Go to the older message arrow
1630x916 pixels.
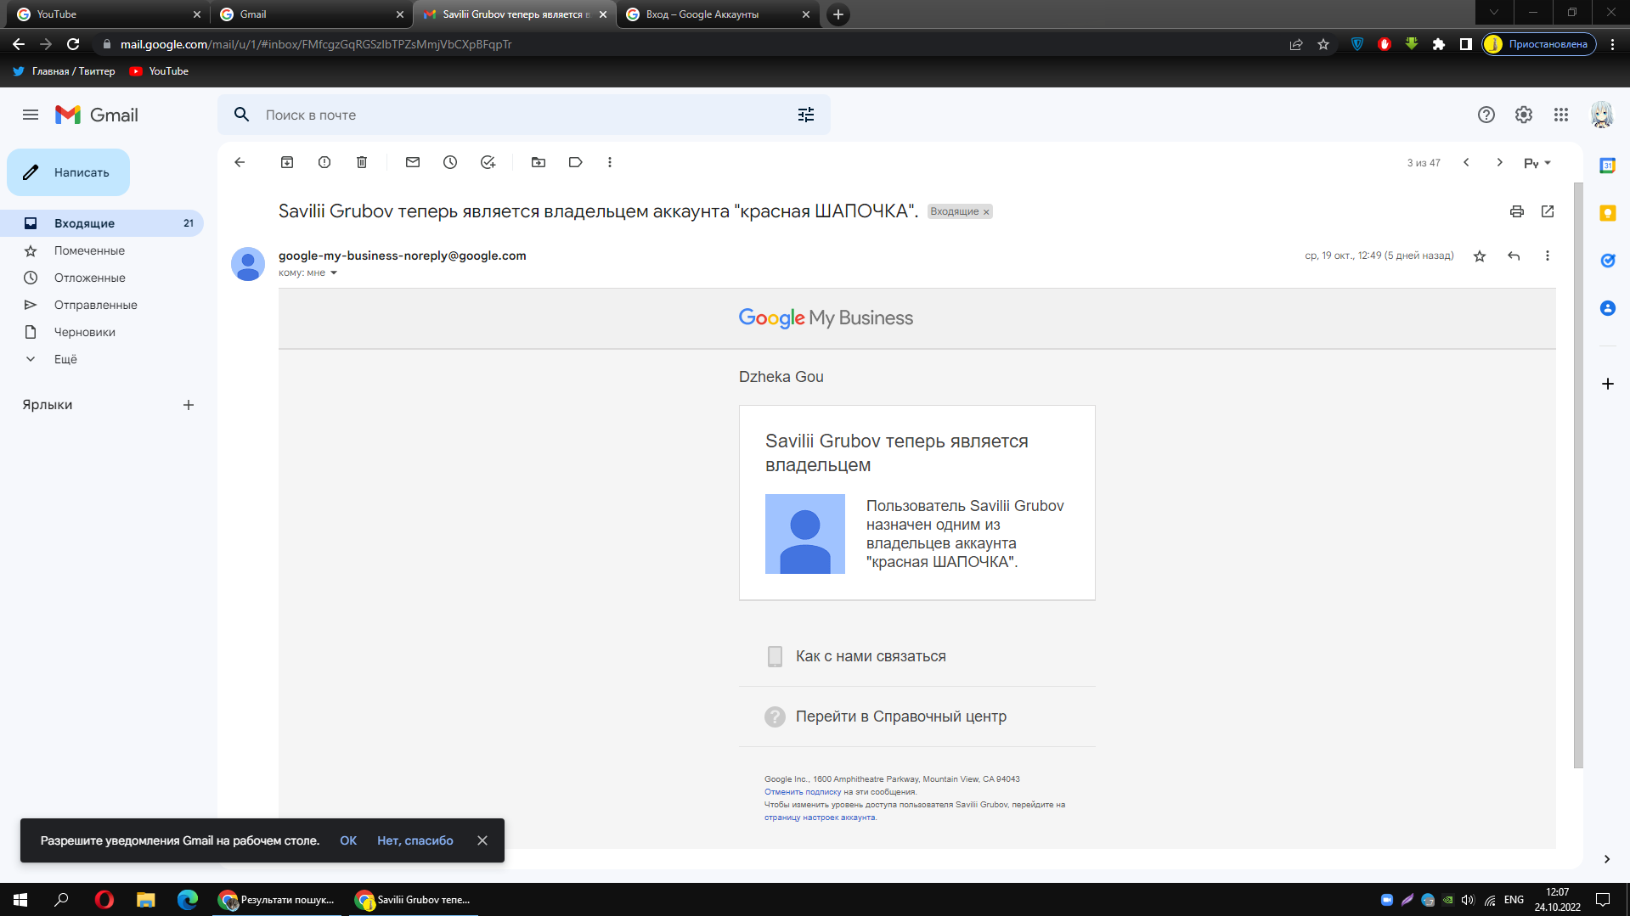pyautogui.click(x=1500, y=162)
